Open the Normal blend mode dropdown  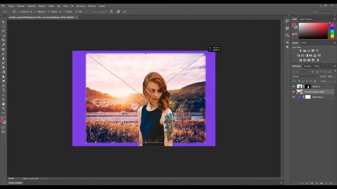(305, 77)
